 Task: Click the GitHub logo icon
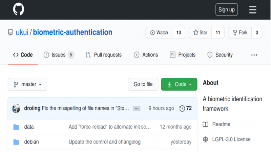pos(19,9)
